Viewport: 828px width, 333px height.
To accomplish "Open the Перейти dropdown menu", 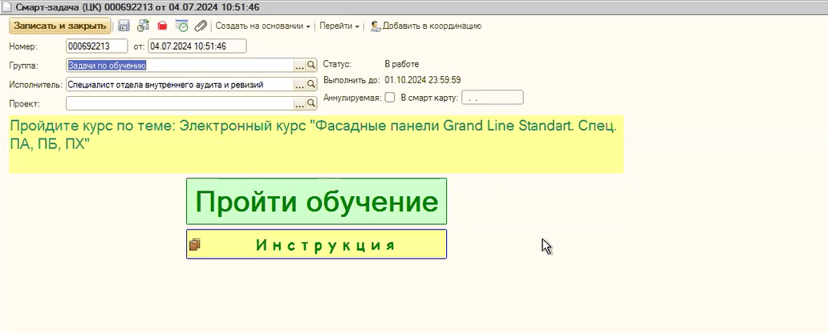I will pos(339,26).
